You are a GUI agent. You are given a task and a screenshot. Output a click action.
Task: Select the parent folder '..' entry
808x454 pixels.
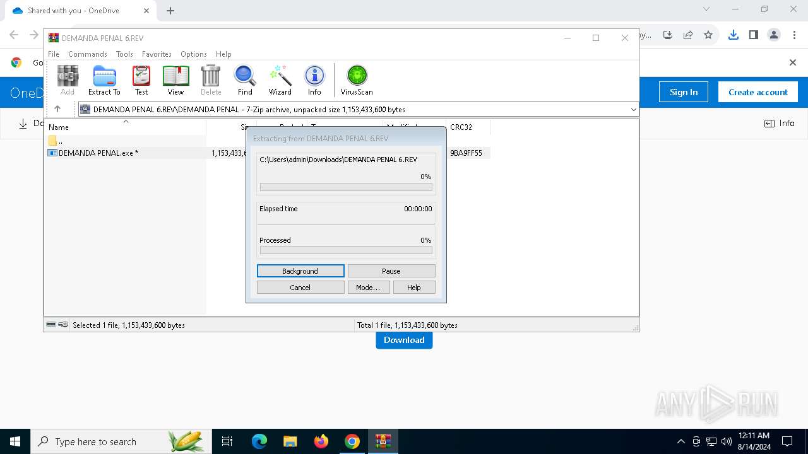pyautogui.click(x=56, y=141)
